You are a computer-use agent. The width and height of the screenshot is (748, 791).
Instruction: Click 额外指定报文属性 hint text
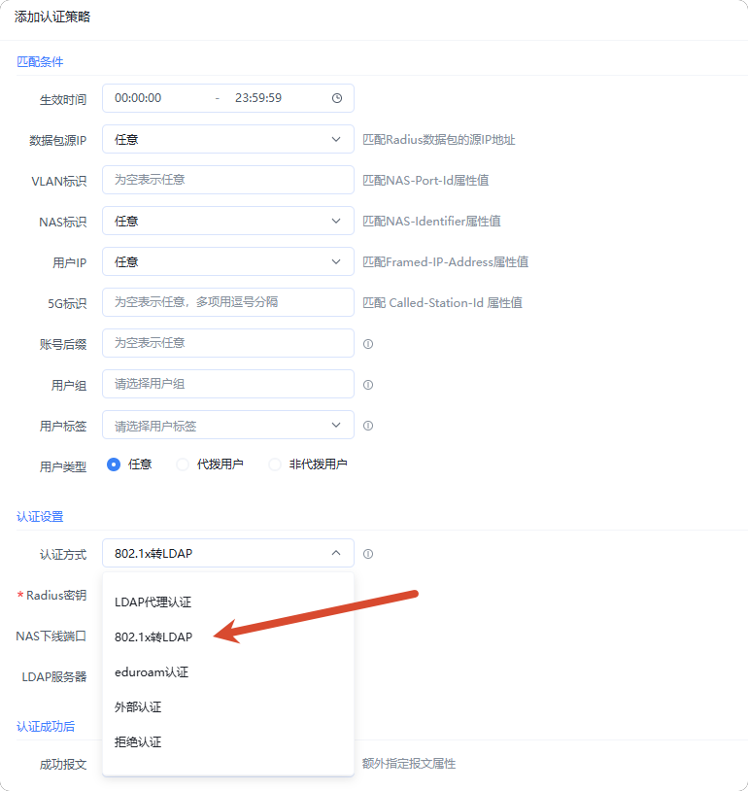click(409, 764)
